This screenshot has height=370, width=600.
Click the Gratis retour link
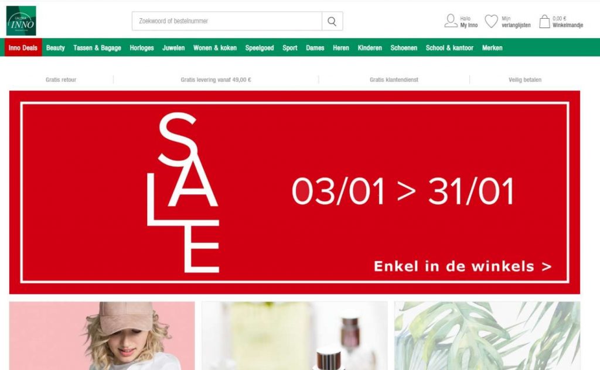(x=61, y=80)
